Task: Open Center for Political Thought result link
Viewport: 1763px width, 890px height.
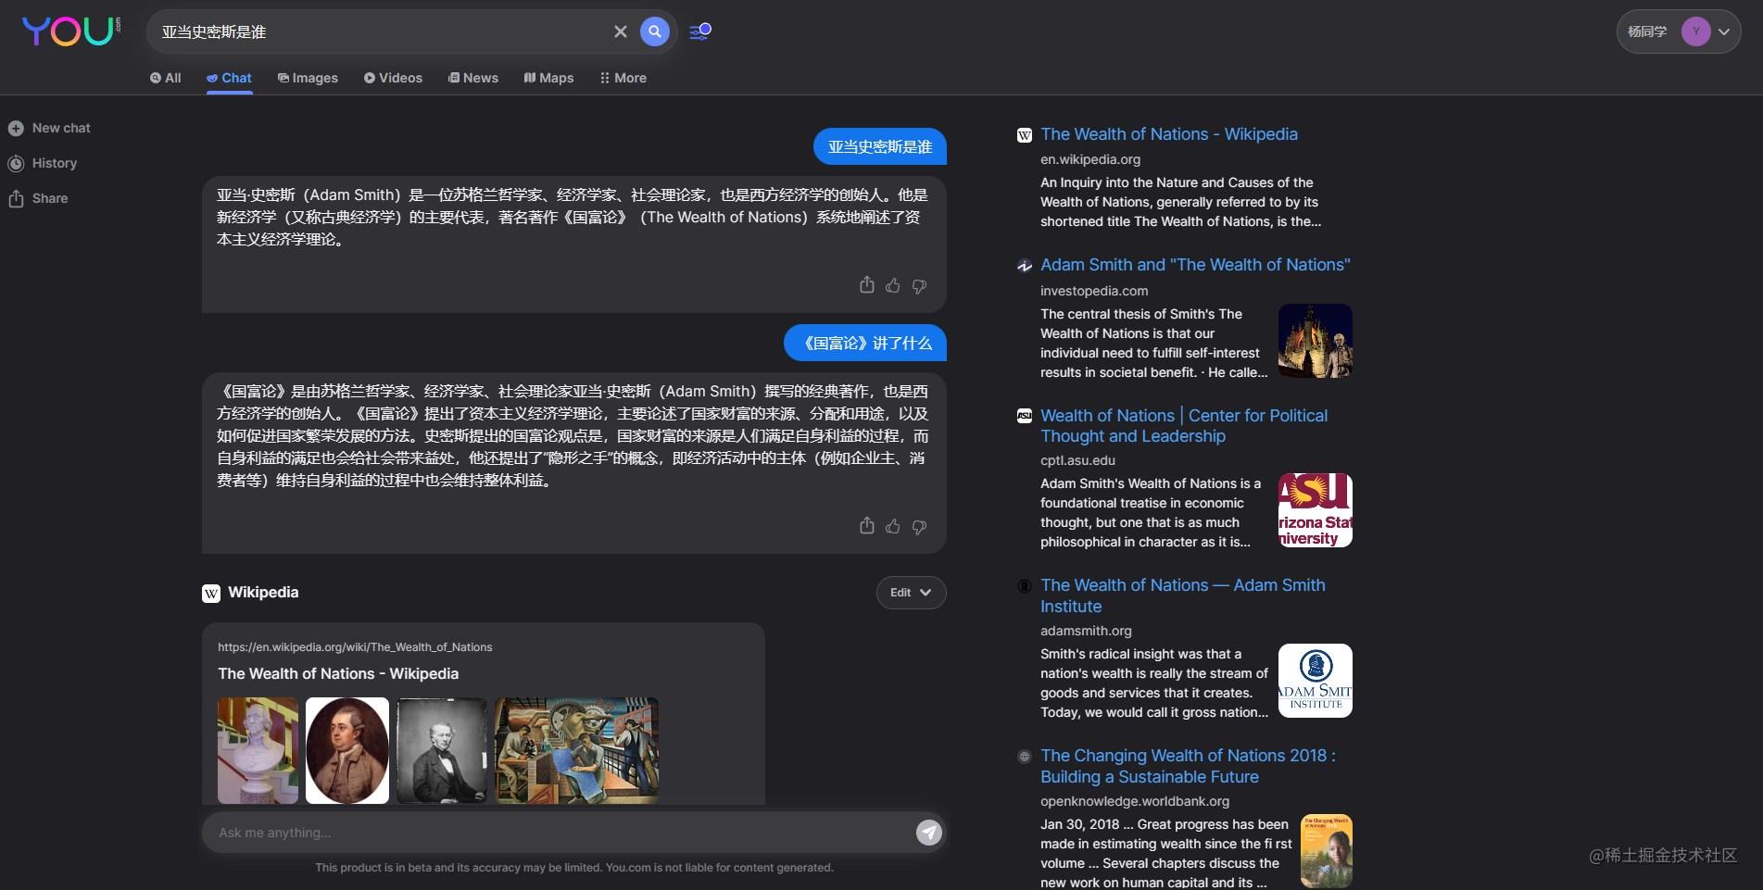Action: point(1184,426)
